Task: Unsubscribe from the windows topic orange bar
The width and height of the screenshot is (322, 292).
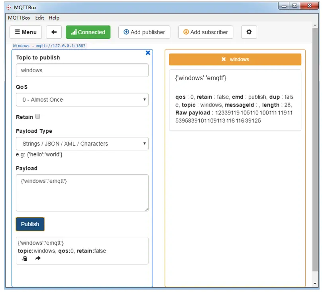Action: coord(235,59)
